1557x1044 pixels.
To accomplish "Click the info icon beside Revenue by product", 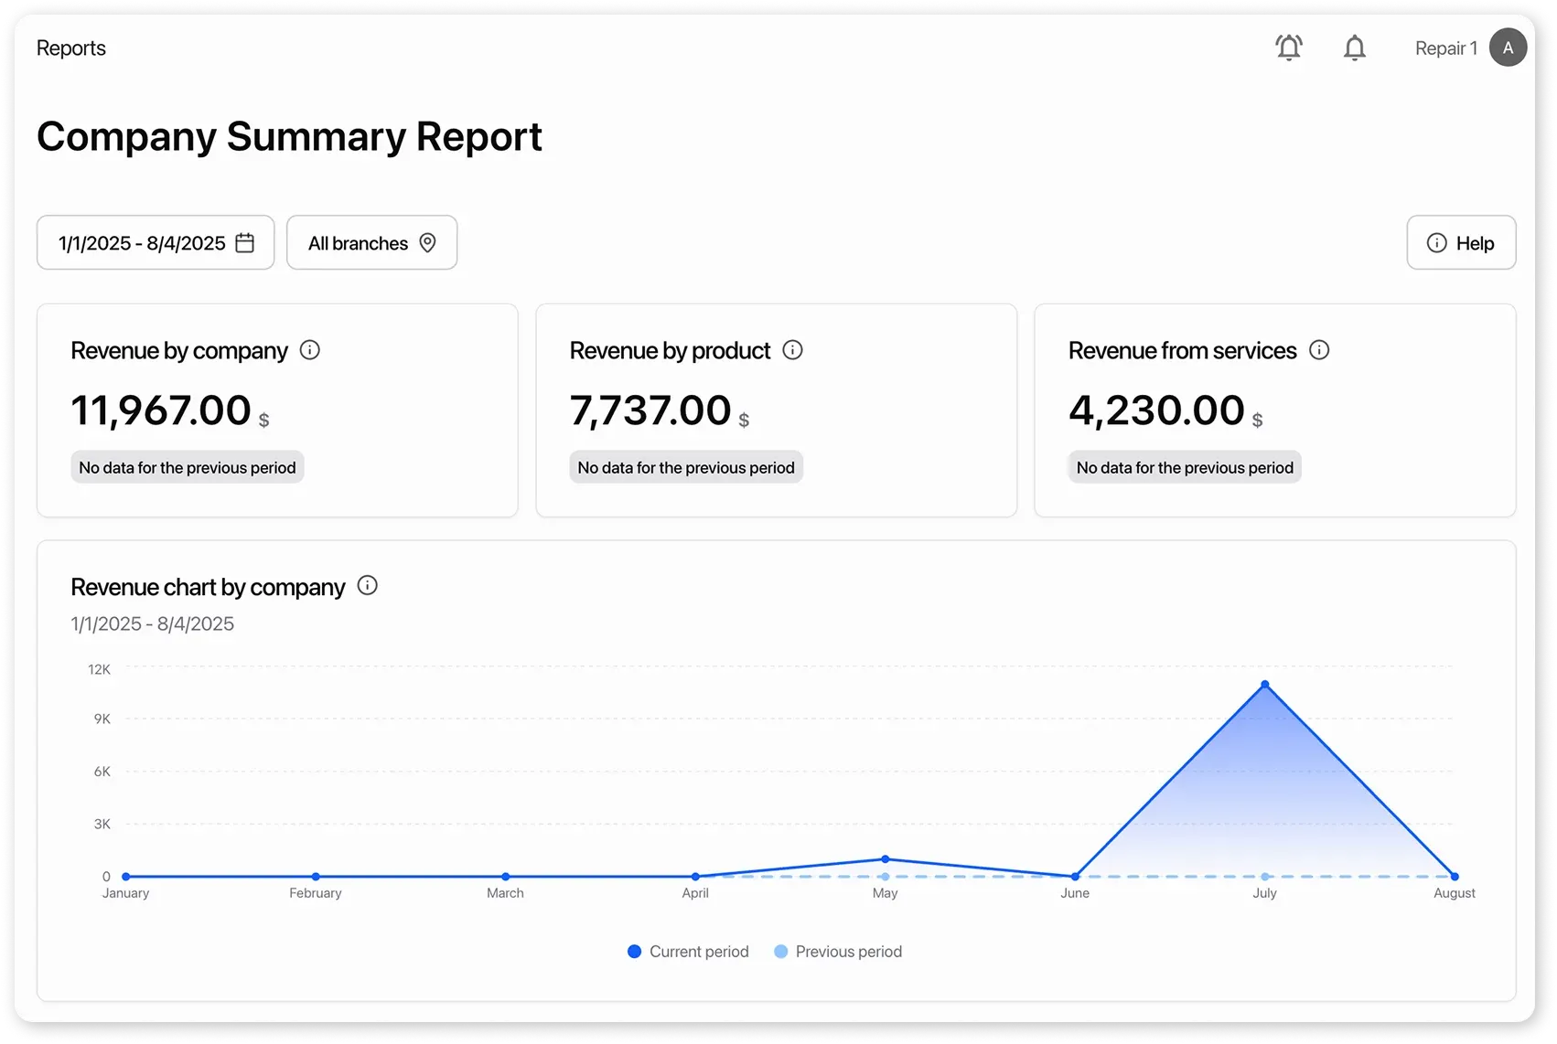I will coord(793,349).
